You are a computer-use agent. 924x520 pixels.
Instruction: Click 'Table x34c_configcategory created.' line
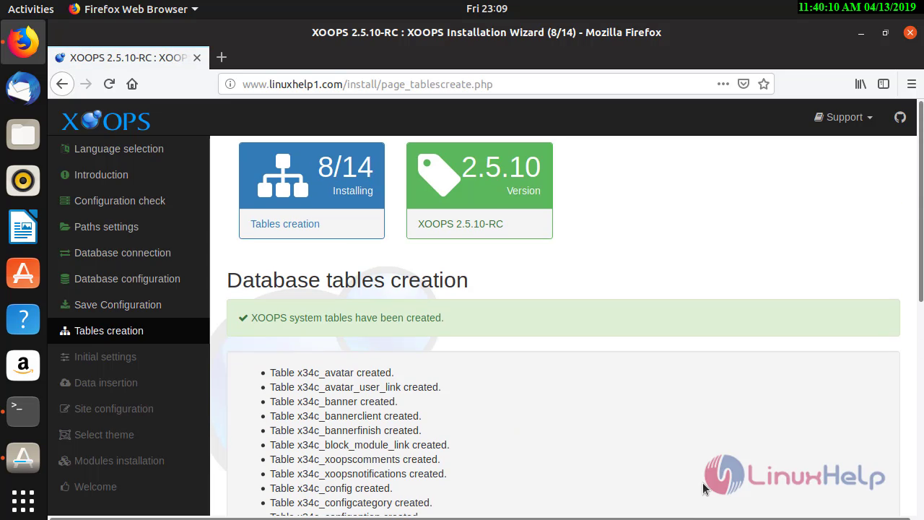(x=351, y=503)
